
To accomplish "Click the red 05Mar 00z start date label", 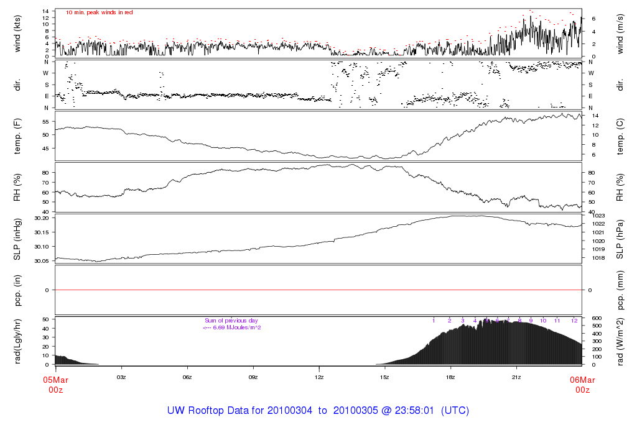I will tap(55, 385).
